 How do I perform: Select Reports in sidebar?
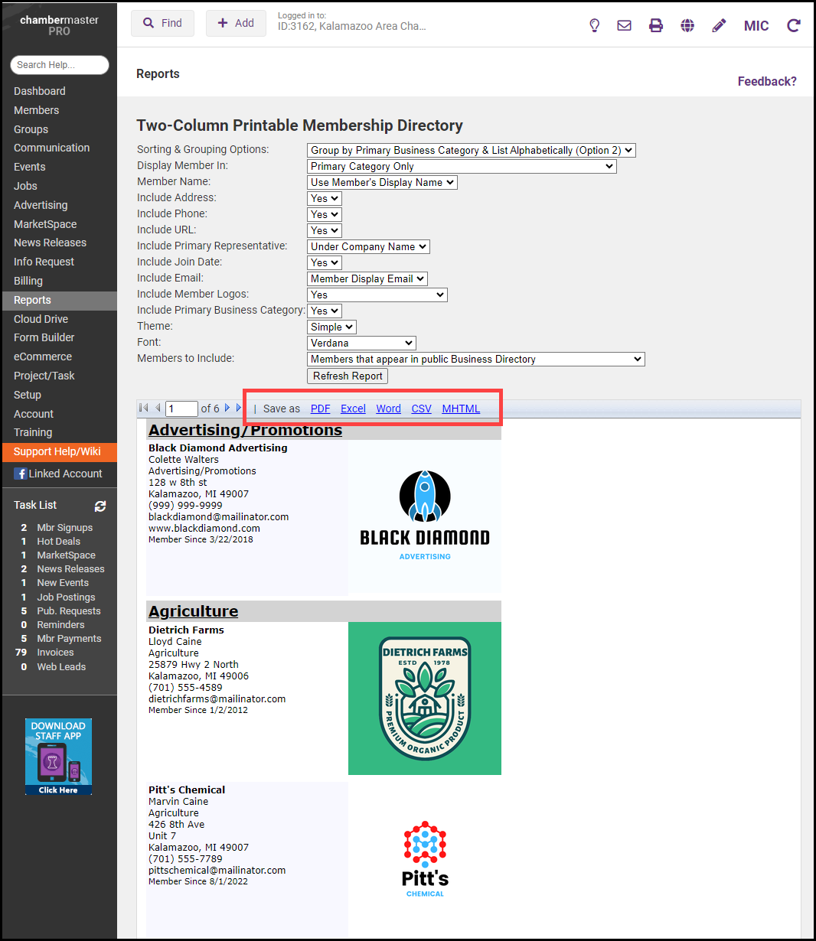tap(60, 300)
